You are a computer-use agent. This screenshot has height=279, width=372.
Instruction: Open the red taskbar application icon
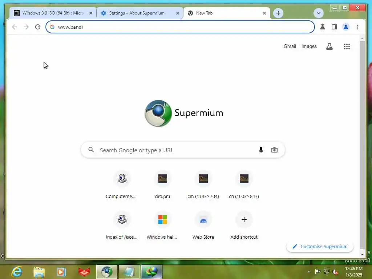pos(84,272)
